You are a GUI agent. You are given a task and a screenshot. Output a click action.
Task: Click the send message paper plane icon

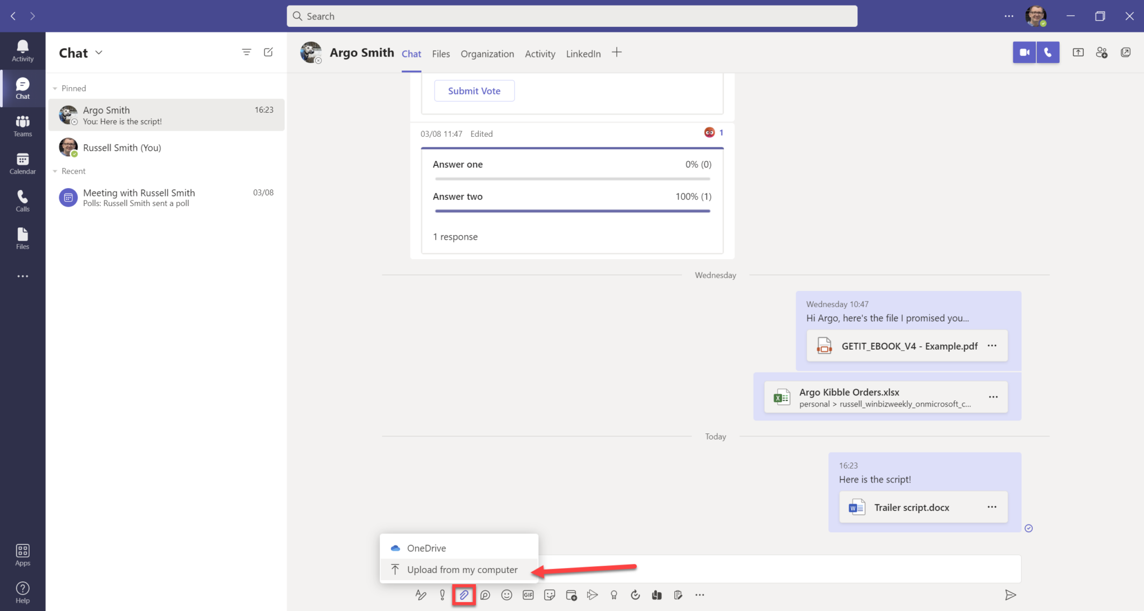[1010, 595]
